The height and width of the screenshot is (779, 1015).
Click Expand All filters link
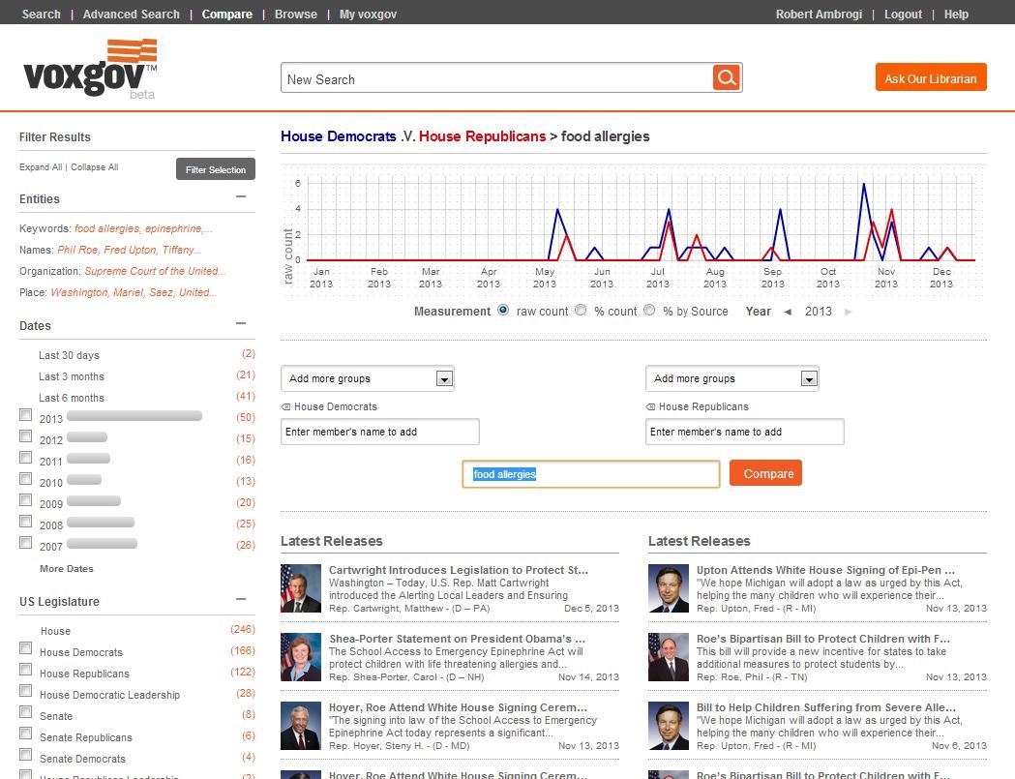pos(40,167)
